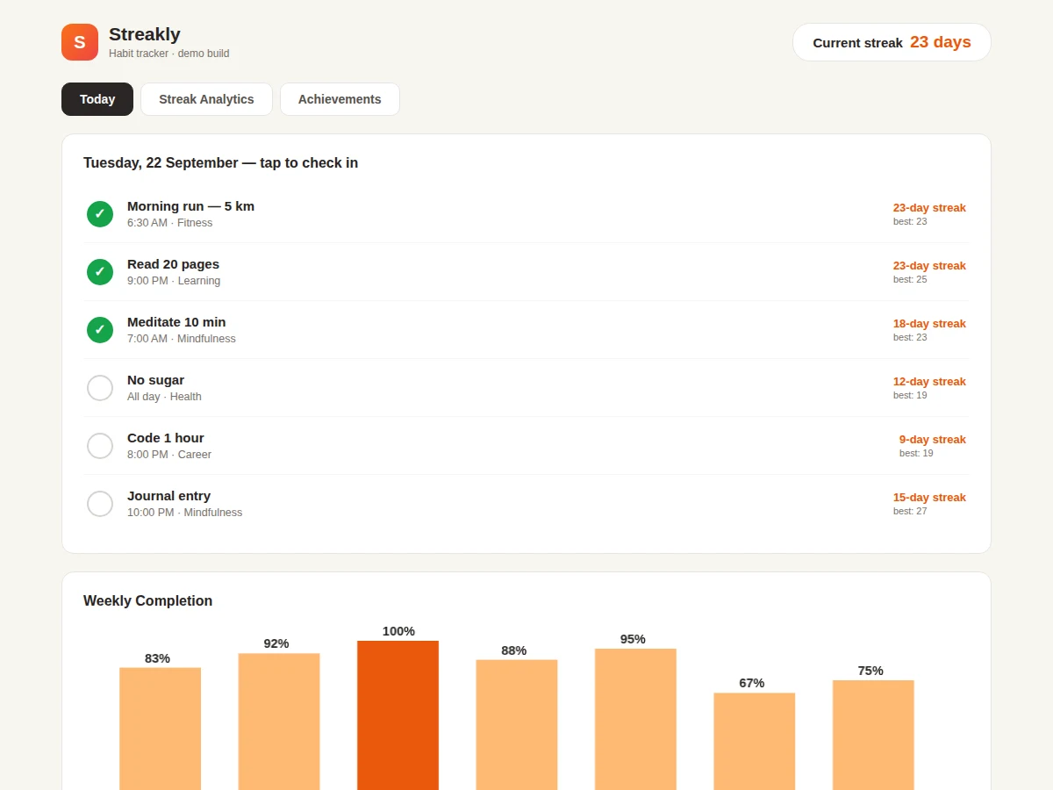Check in the No sugar habit
The height and width of the screenshot is (790, 1053).
[x=100, y=388]
